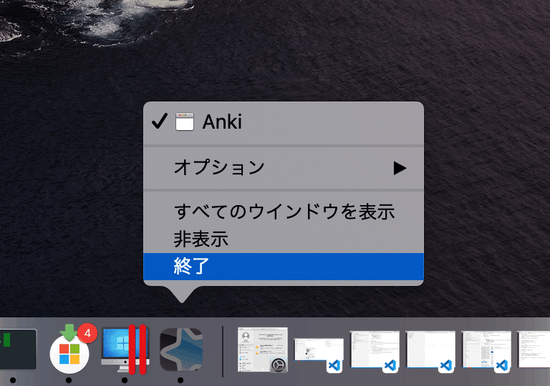Restore the minimized System Preferences window
This screenshot has width=550, height=386.
tap(263, 350)
